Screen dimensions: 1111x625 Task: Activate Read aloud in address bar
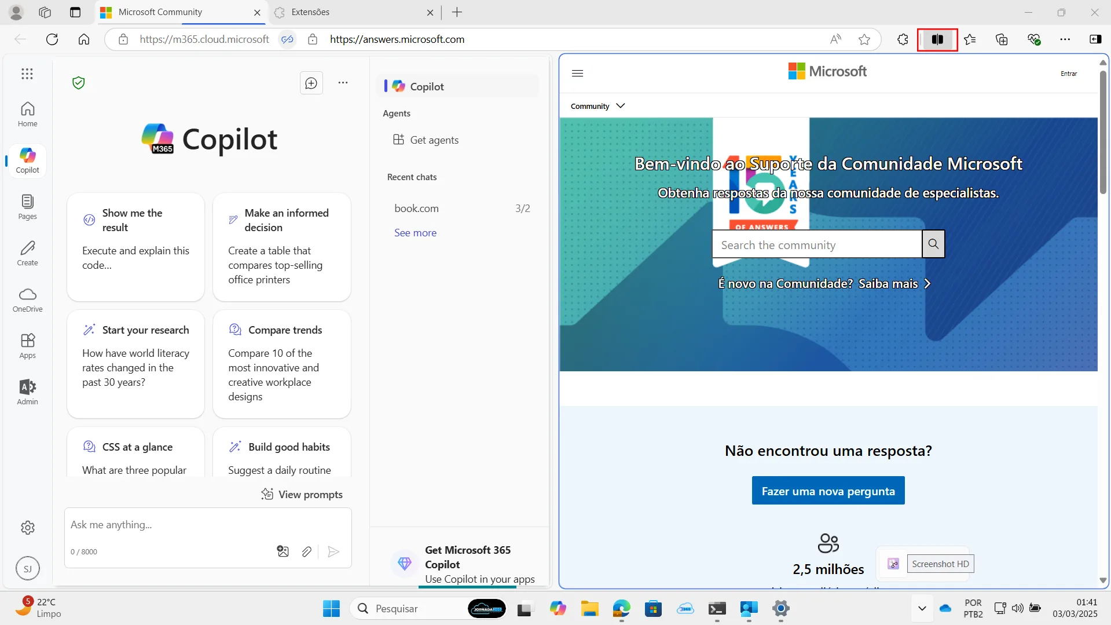coord(835,39)
